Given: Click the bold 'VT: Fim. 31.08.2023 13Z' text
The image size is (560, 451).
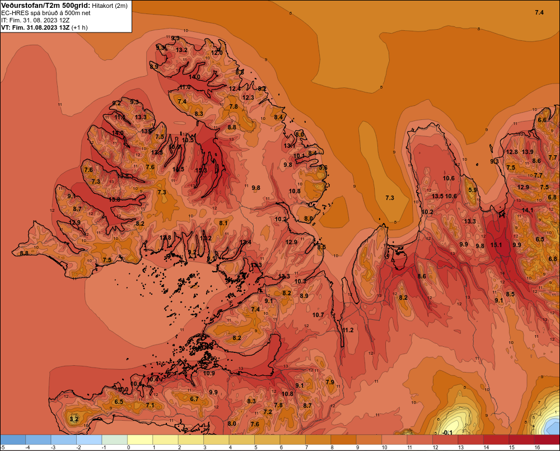Looking at the screenshot, I should click(x=35, y=27).
